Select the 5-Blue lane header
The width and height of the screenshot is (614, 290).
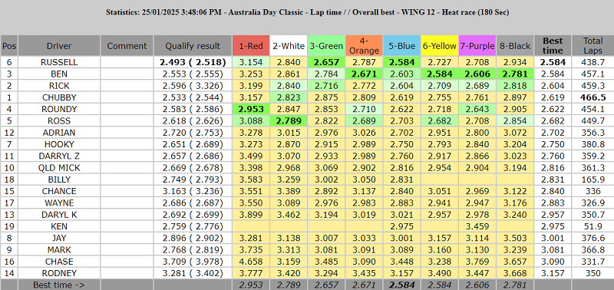pos(401,46)
